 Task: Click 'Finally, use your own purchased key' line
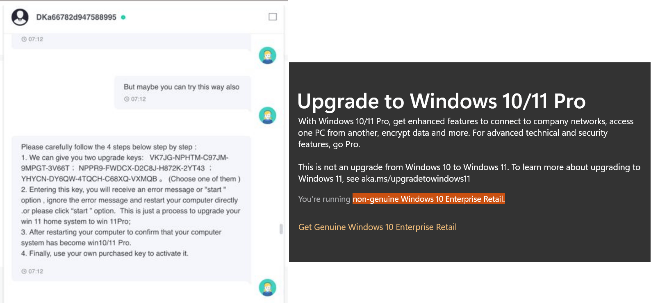105,253
